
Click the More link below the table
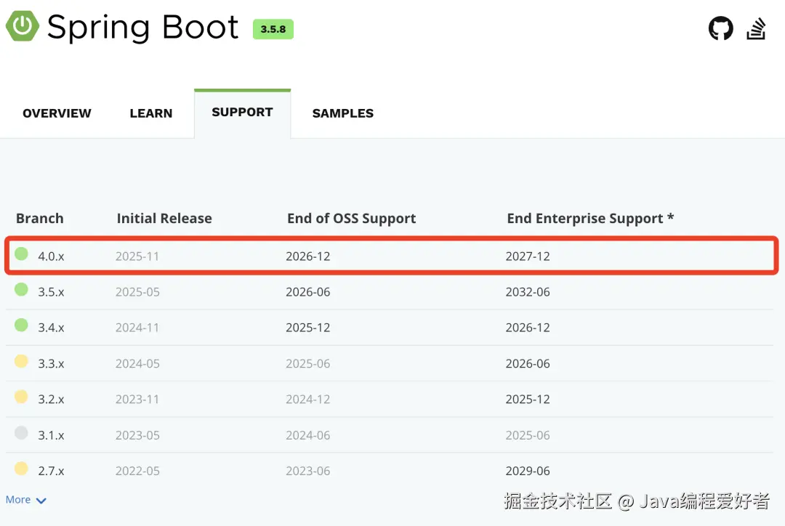18,500
